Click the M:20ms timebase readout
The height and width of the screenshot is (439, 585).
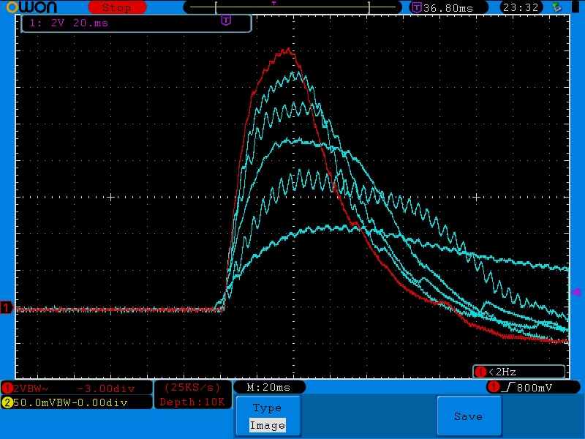(x=268, y=387)
